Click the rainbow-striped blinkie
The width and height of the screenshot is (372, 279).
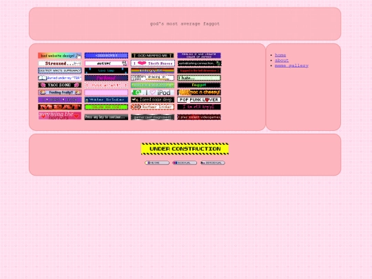(152, 70)
